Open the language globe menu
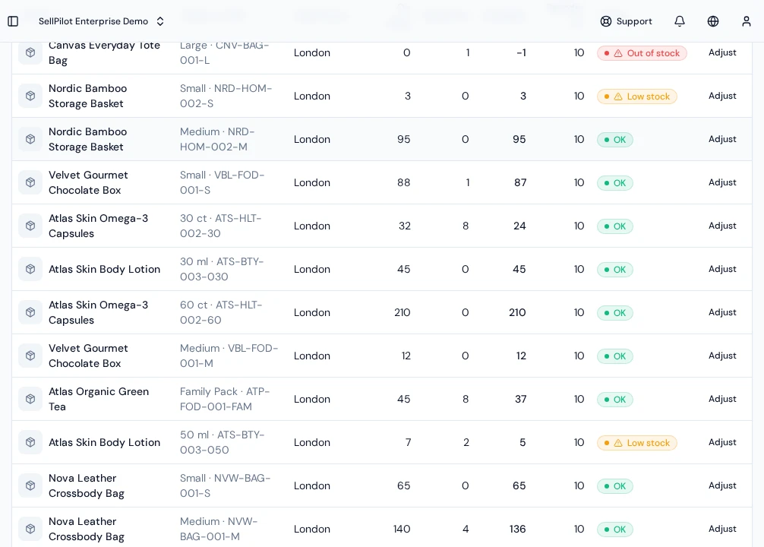Image resolution: width=764 pixels, height=547 pixels. click(713, 21)
